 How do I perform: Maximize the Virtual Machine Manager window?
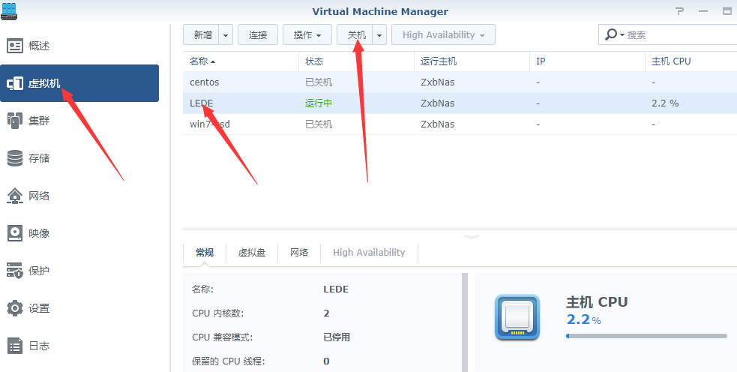click(x=727, y=11)
